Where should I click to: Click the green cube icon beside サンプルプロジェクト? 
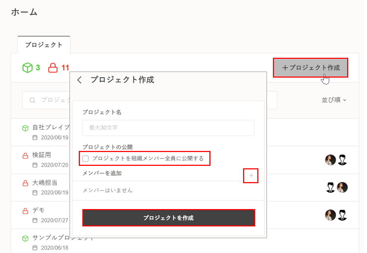(25, 238)
